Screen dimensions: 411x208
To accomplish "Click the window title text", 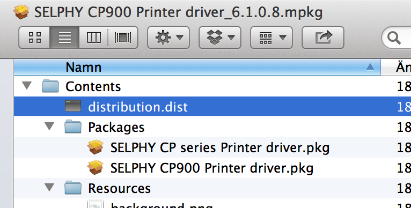I will [x=178, y=12].
